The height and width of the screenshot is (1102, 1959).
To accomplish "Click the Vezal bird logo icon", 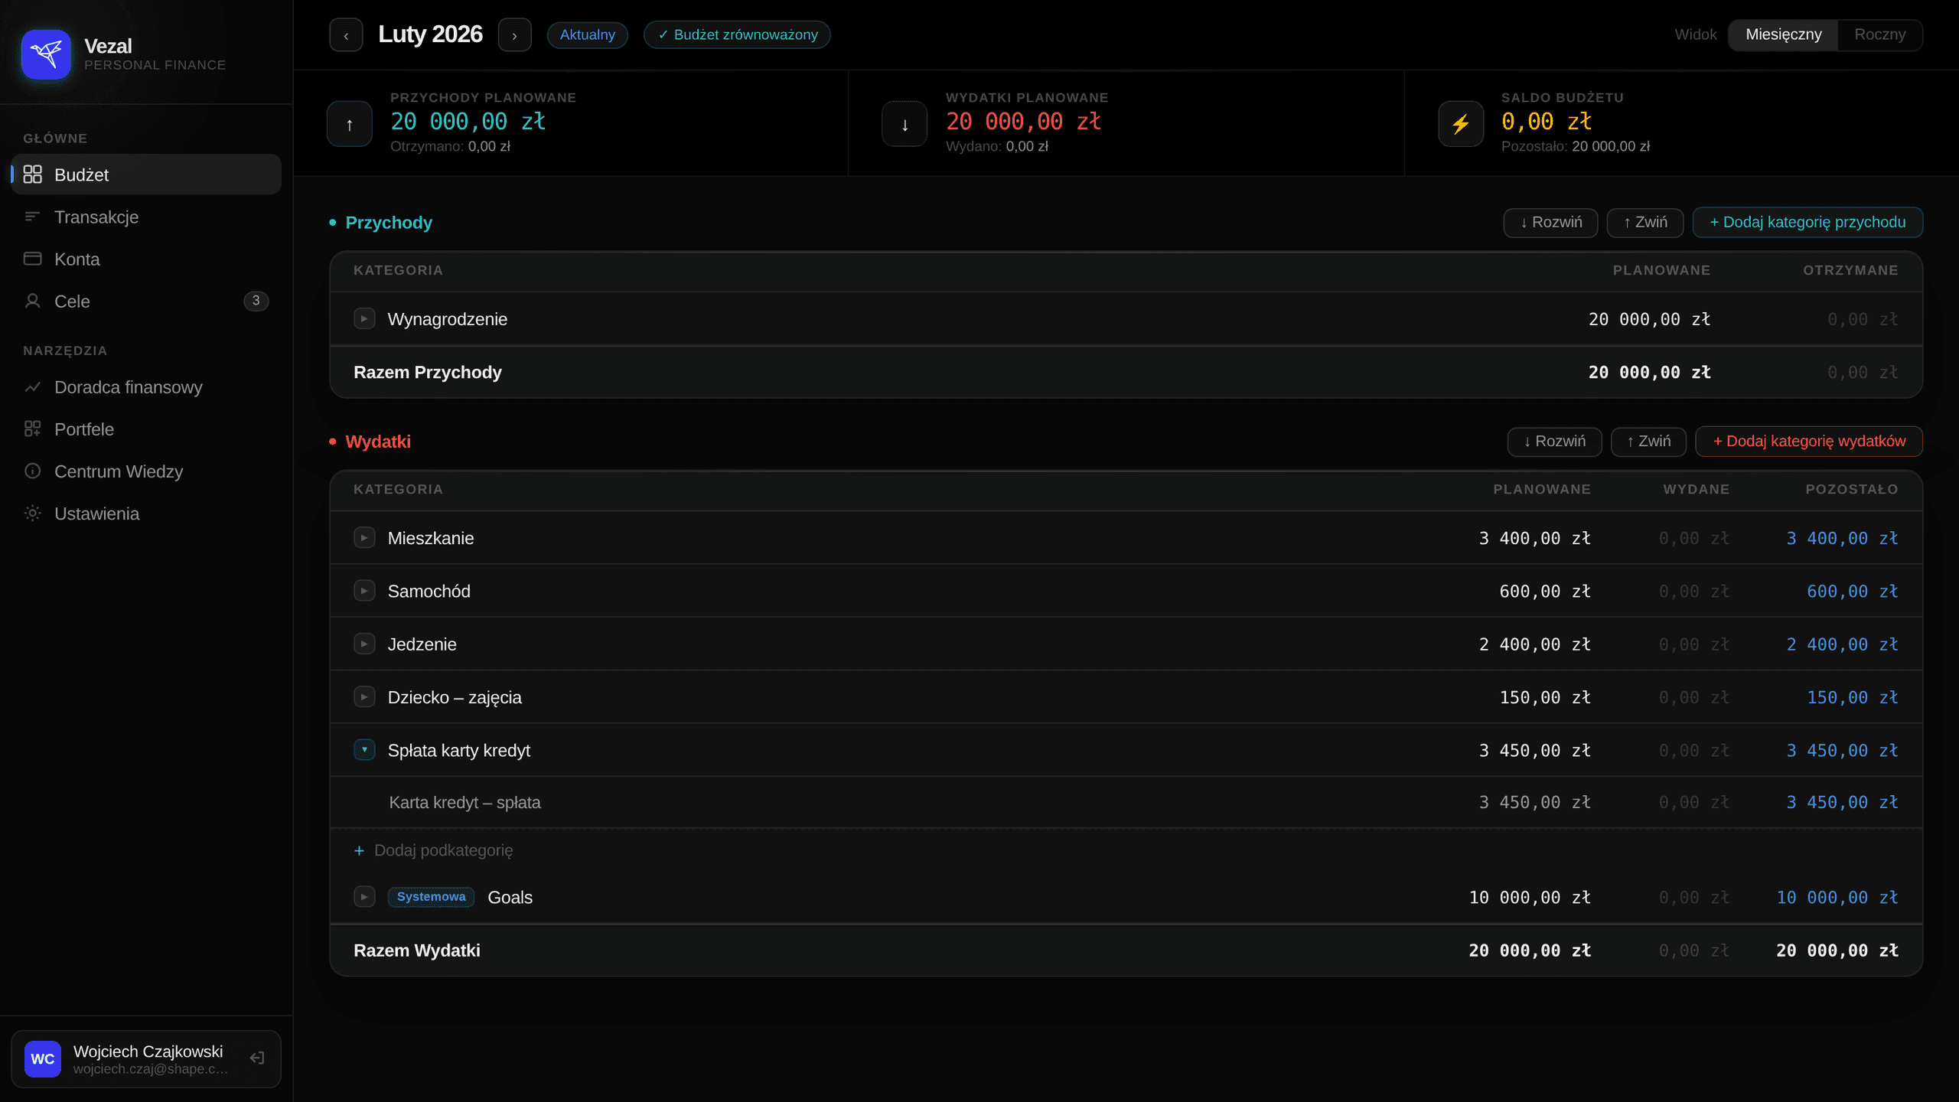I will [46, 54].
